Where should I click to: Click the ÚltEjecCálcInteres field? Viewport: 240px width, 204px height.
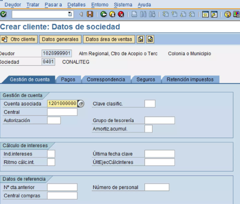160,162
